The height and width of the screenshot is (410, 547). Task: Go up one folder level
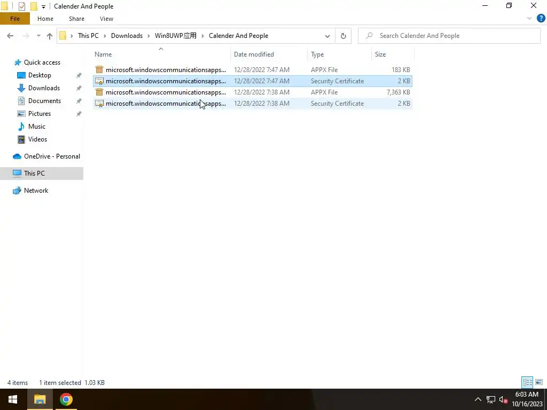pyautogui.click(x=50, y=36)
